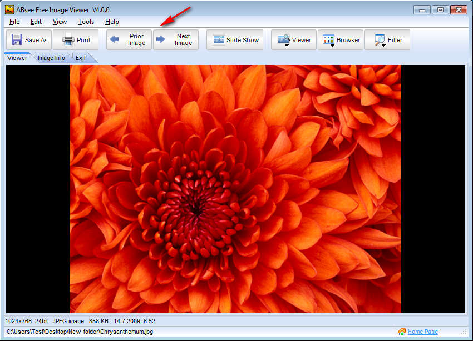Click the house icon beside Home Page
This screenshot has height=341, width=473.
pyautogui.click(x=402, y=332)
